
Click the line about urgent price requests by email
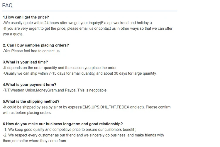click(x=87, y=29)
